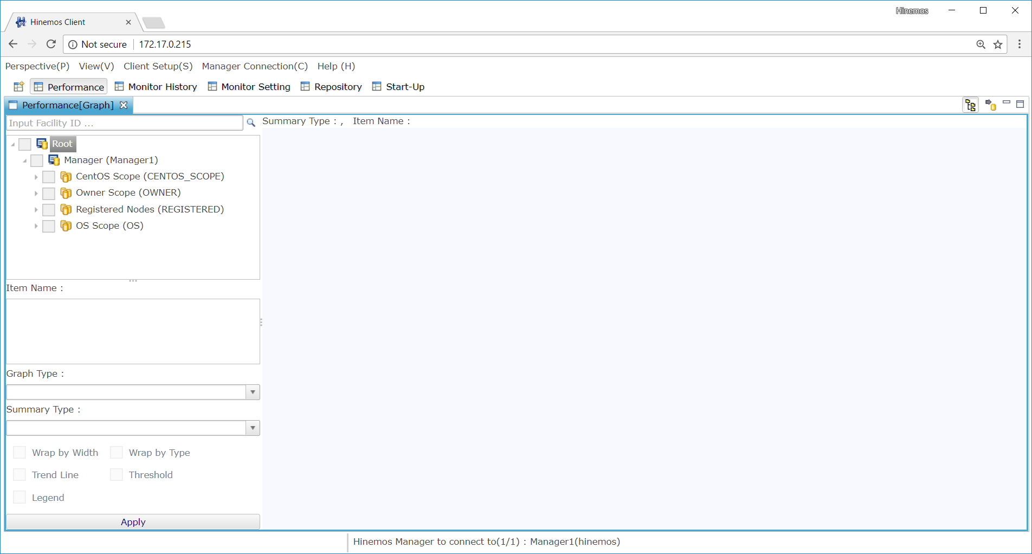This screenshot has width=1032, height=554.
Task: Click the Registered Nodes folder icon
Action: (x=66, y=209)
